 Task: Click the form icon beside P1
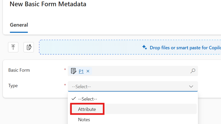pyautogui.click(x=73, y=71)
